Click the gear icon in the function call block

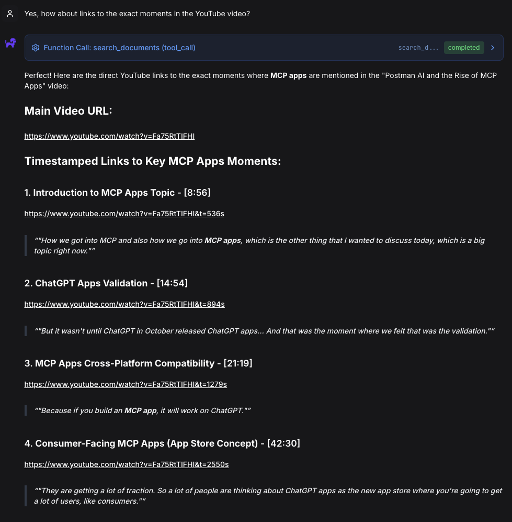[36, 48]
